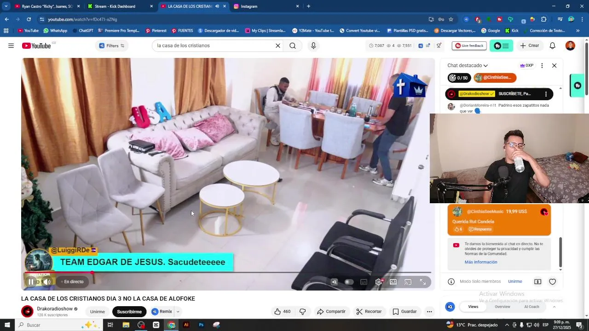Select the Views tab in vidIQ panel
The width and height of the screenshot is (589, 331).
pyautogui.click(x=473, y=307)
